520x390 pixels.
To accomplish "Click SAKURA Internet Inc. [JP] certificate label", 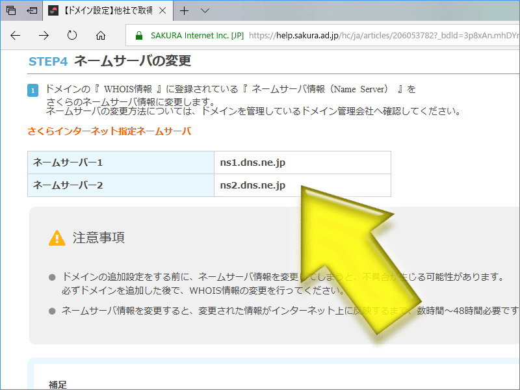I will tap(197, 36).
